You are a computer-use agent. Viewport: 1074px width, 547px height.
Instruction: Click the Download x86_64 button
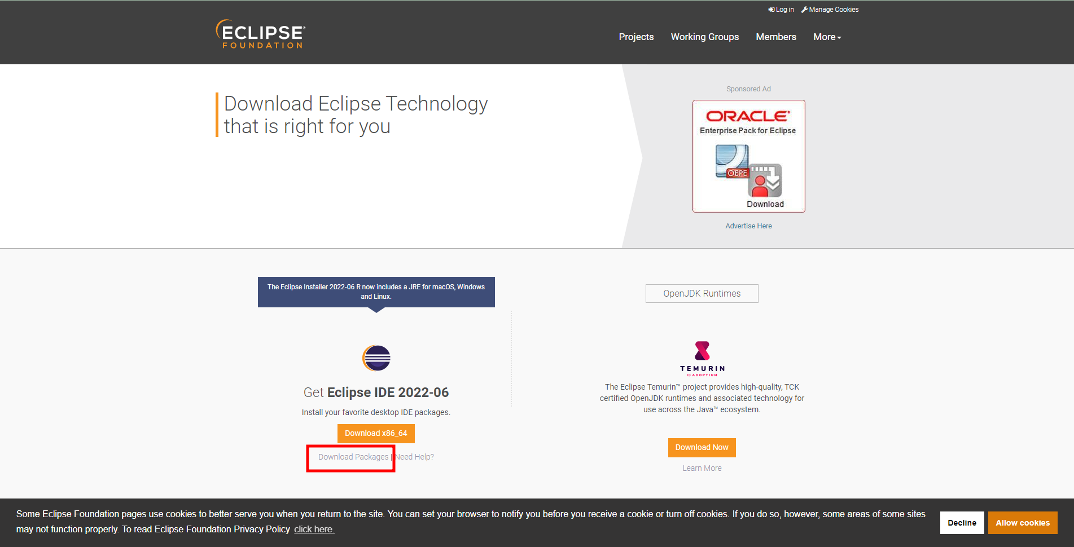pos(376,433)
